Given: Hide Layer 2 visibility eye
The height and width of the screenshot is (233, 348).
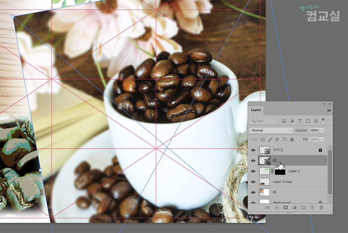Looking at the screenshot, I should pyautogui.click(x=253, y=171).
